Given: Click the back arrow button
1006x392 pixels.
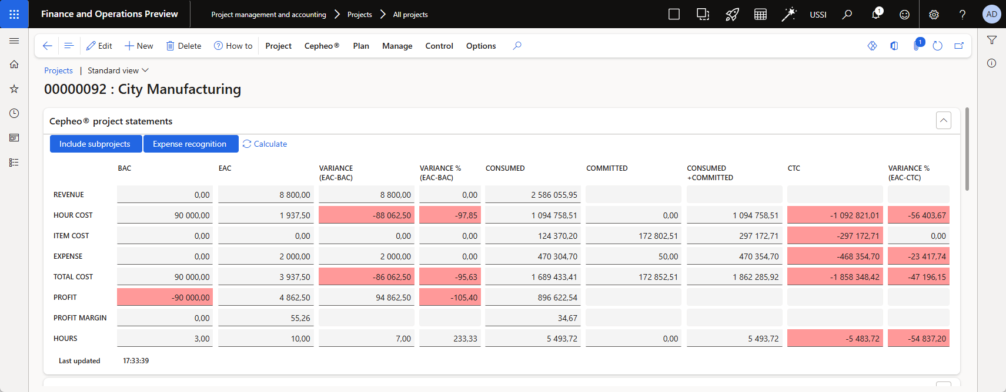Looking at the screenshot, I should [48, 46].
